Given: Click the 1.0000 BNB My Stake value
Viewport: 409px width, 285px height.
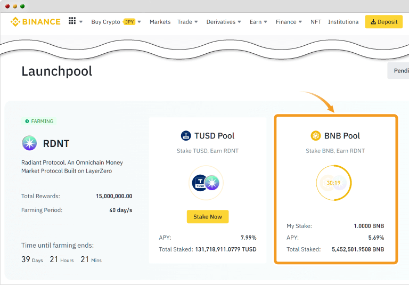Looking at the screenshot, I should click(x=369, y=226).
